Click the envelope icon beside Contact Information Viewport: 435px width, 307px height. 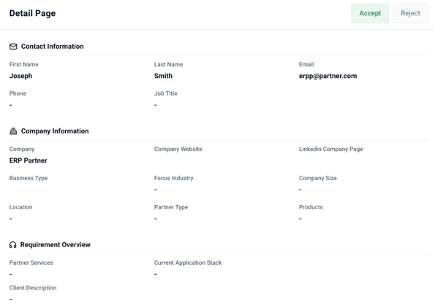pyautogui.click(x=13, y=47)
